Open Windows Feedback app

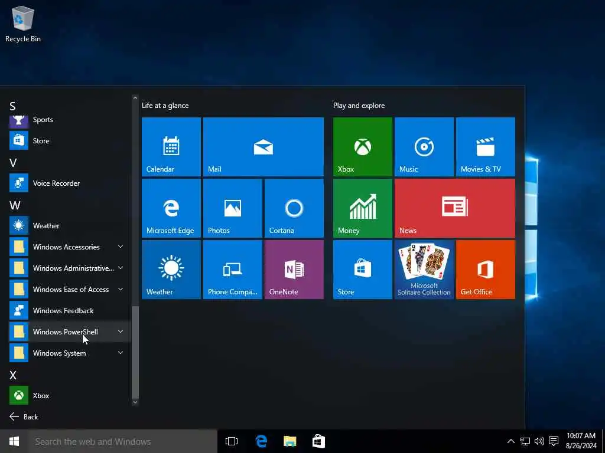tap(70, 310)
